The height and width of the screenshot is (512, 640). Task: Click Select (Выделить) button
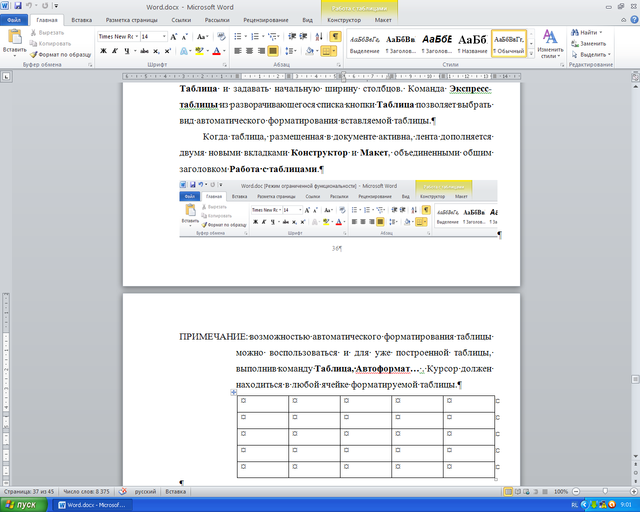591,54
